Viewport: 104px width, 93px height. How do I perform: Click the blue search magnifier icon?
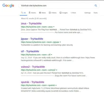[x=96, y=6]
